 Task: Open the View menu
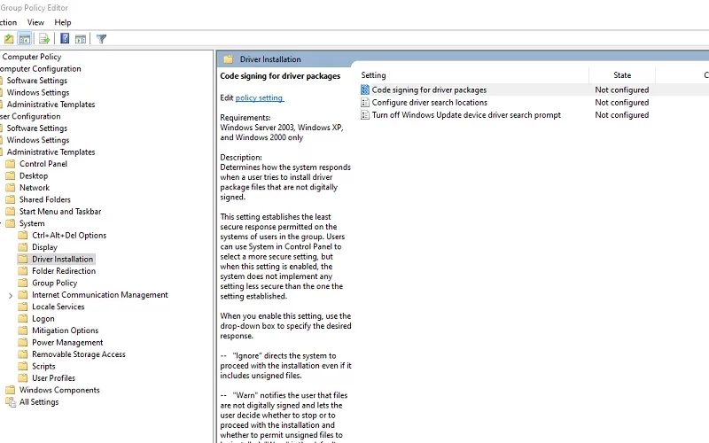point(35,22)
